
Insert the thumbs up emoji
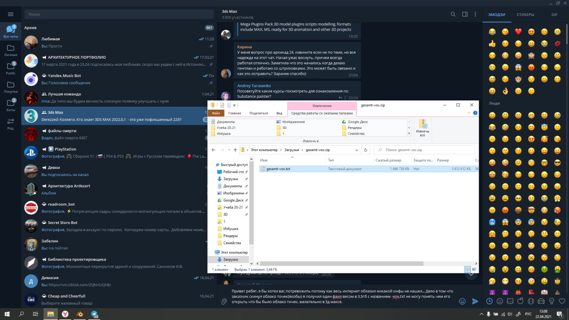[492, 44]
